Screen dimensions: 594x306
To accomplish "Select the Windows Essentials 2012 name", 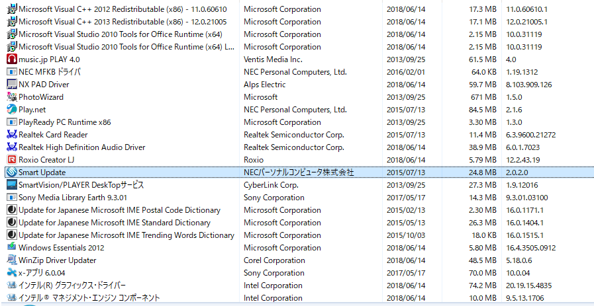I will [62, 248].
